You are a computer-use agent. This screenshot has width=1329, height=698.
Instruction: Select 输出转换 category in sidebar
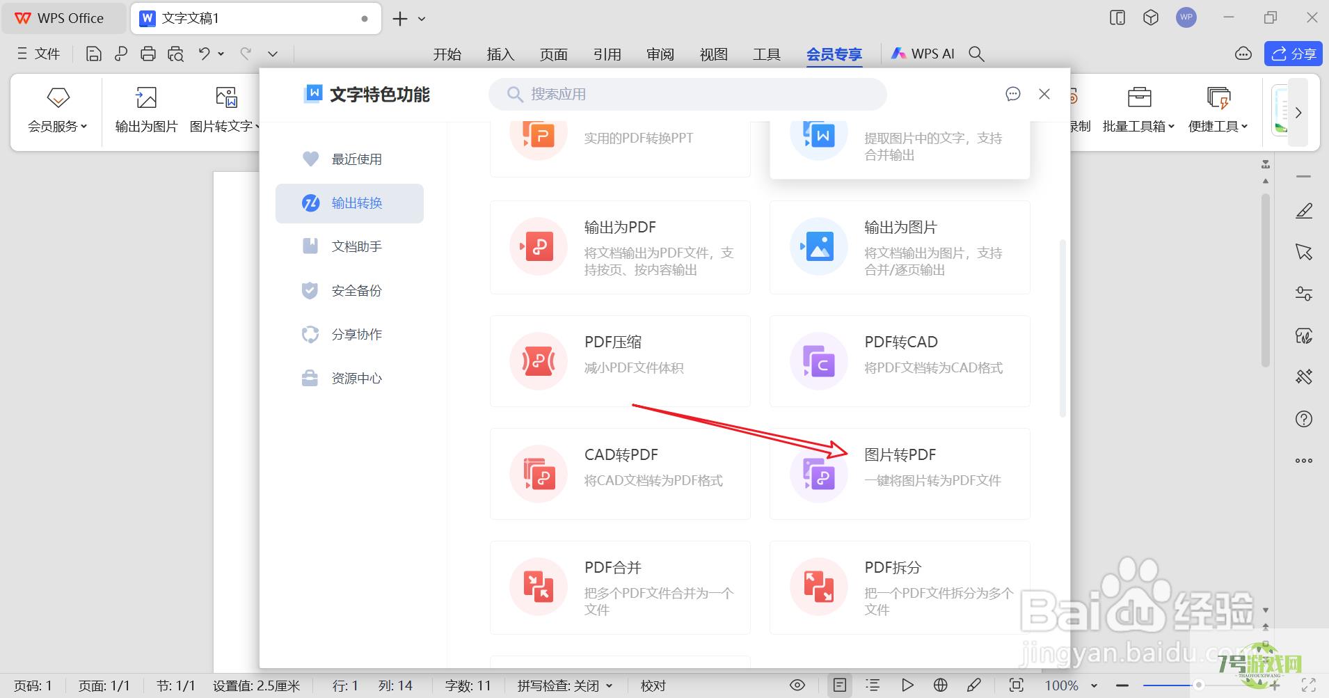[x=349, y=203]
